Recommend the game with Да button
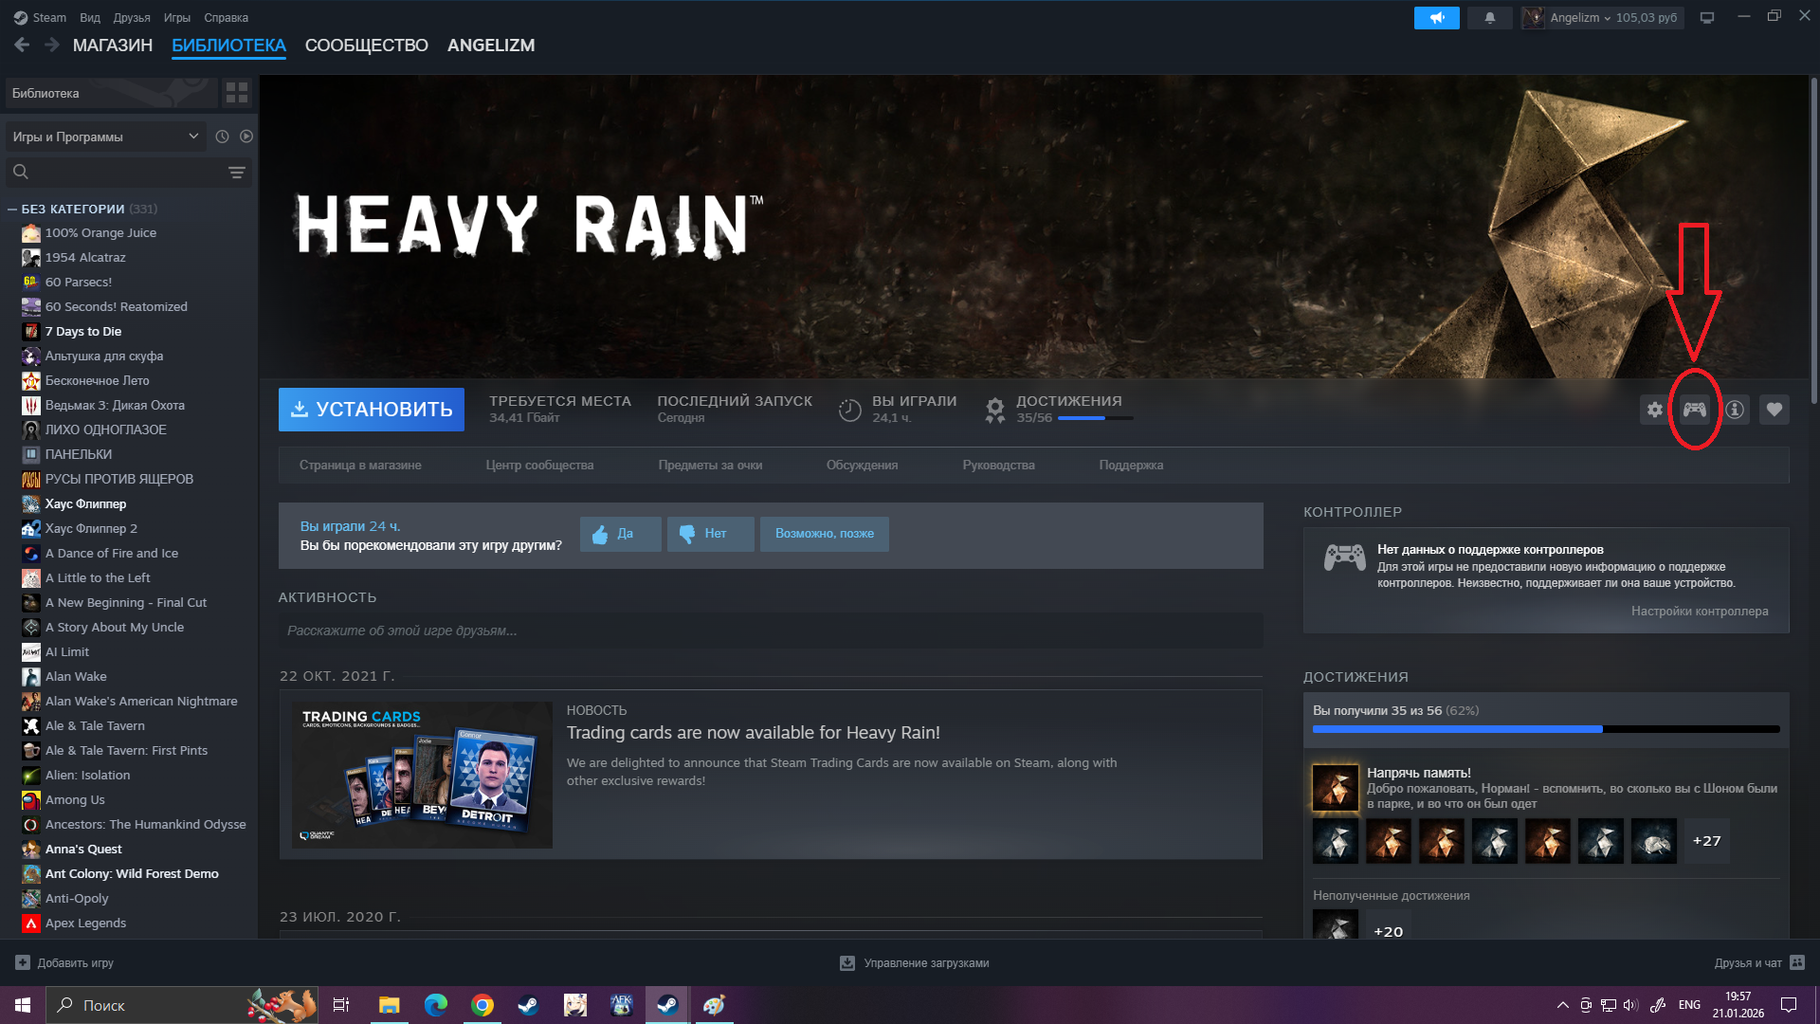This screenshot has height=1024, width=1820. tap(621, 534)
